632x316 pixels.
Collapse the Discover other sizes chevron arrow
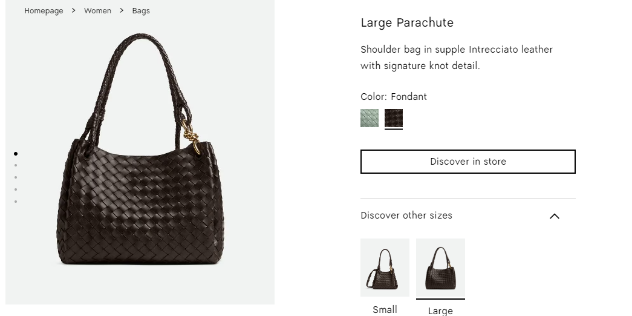554,216
